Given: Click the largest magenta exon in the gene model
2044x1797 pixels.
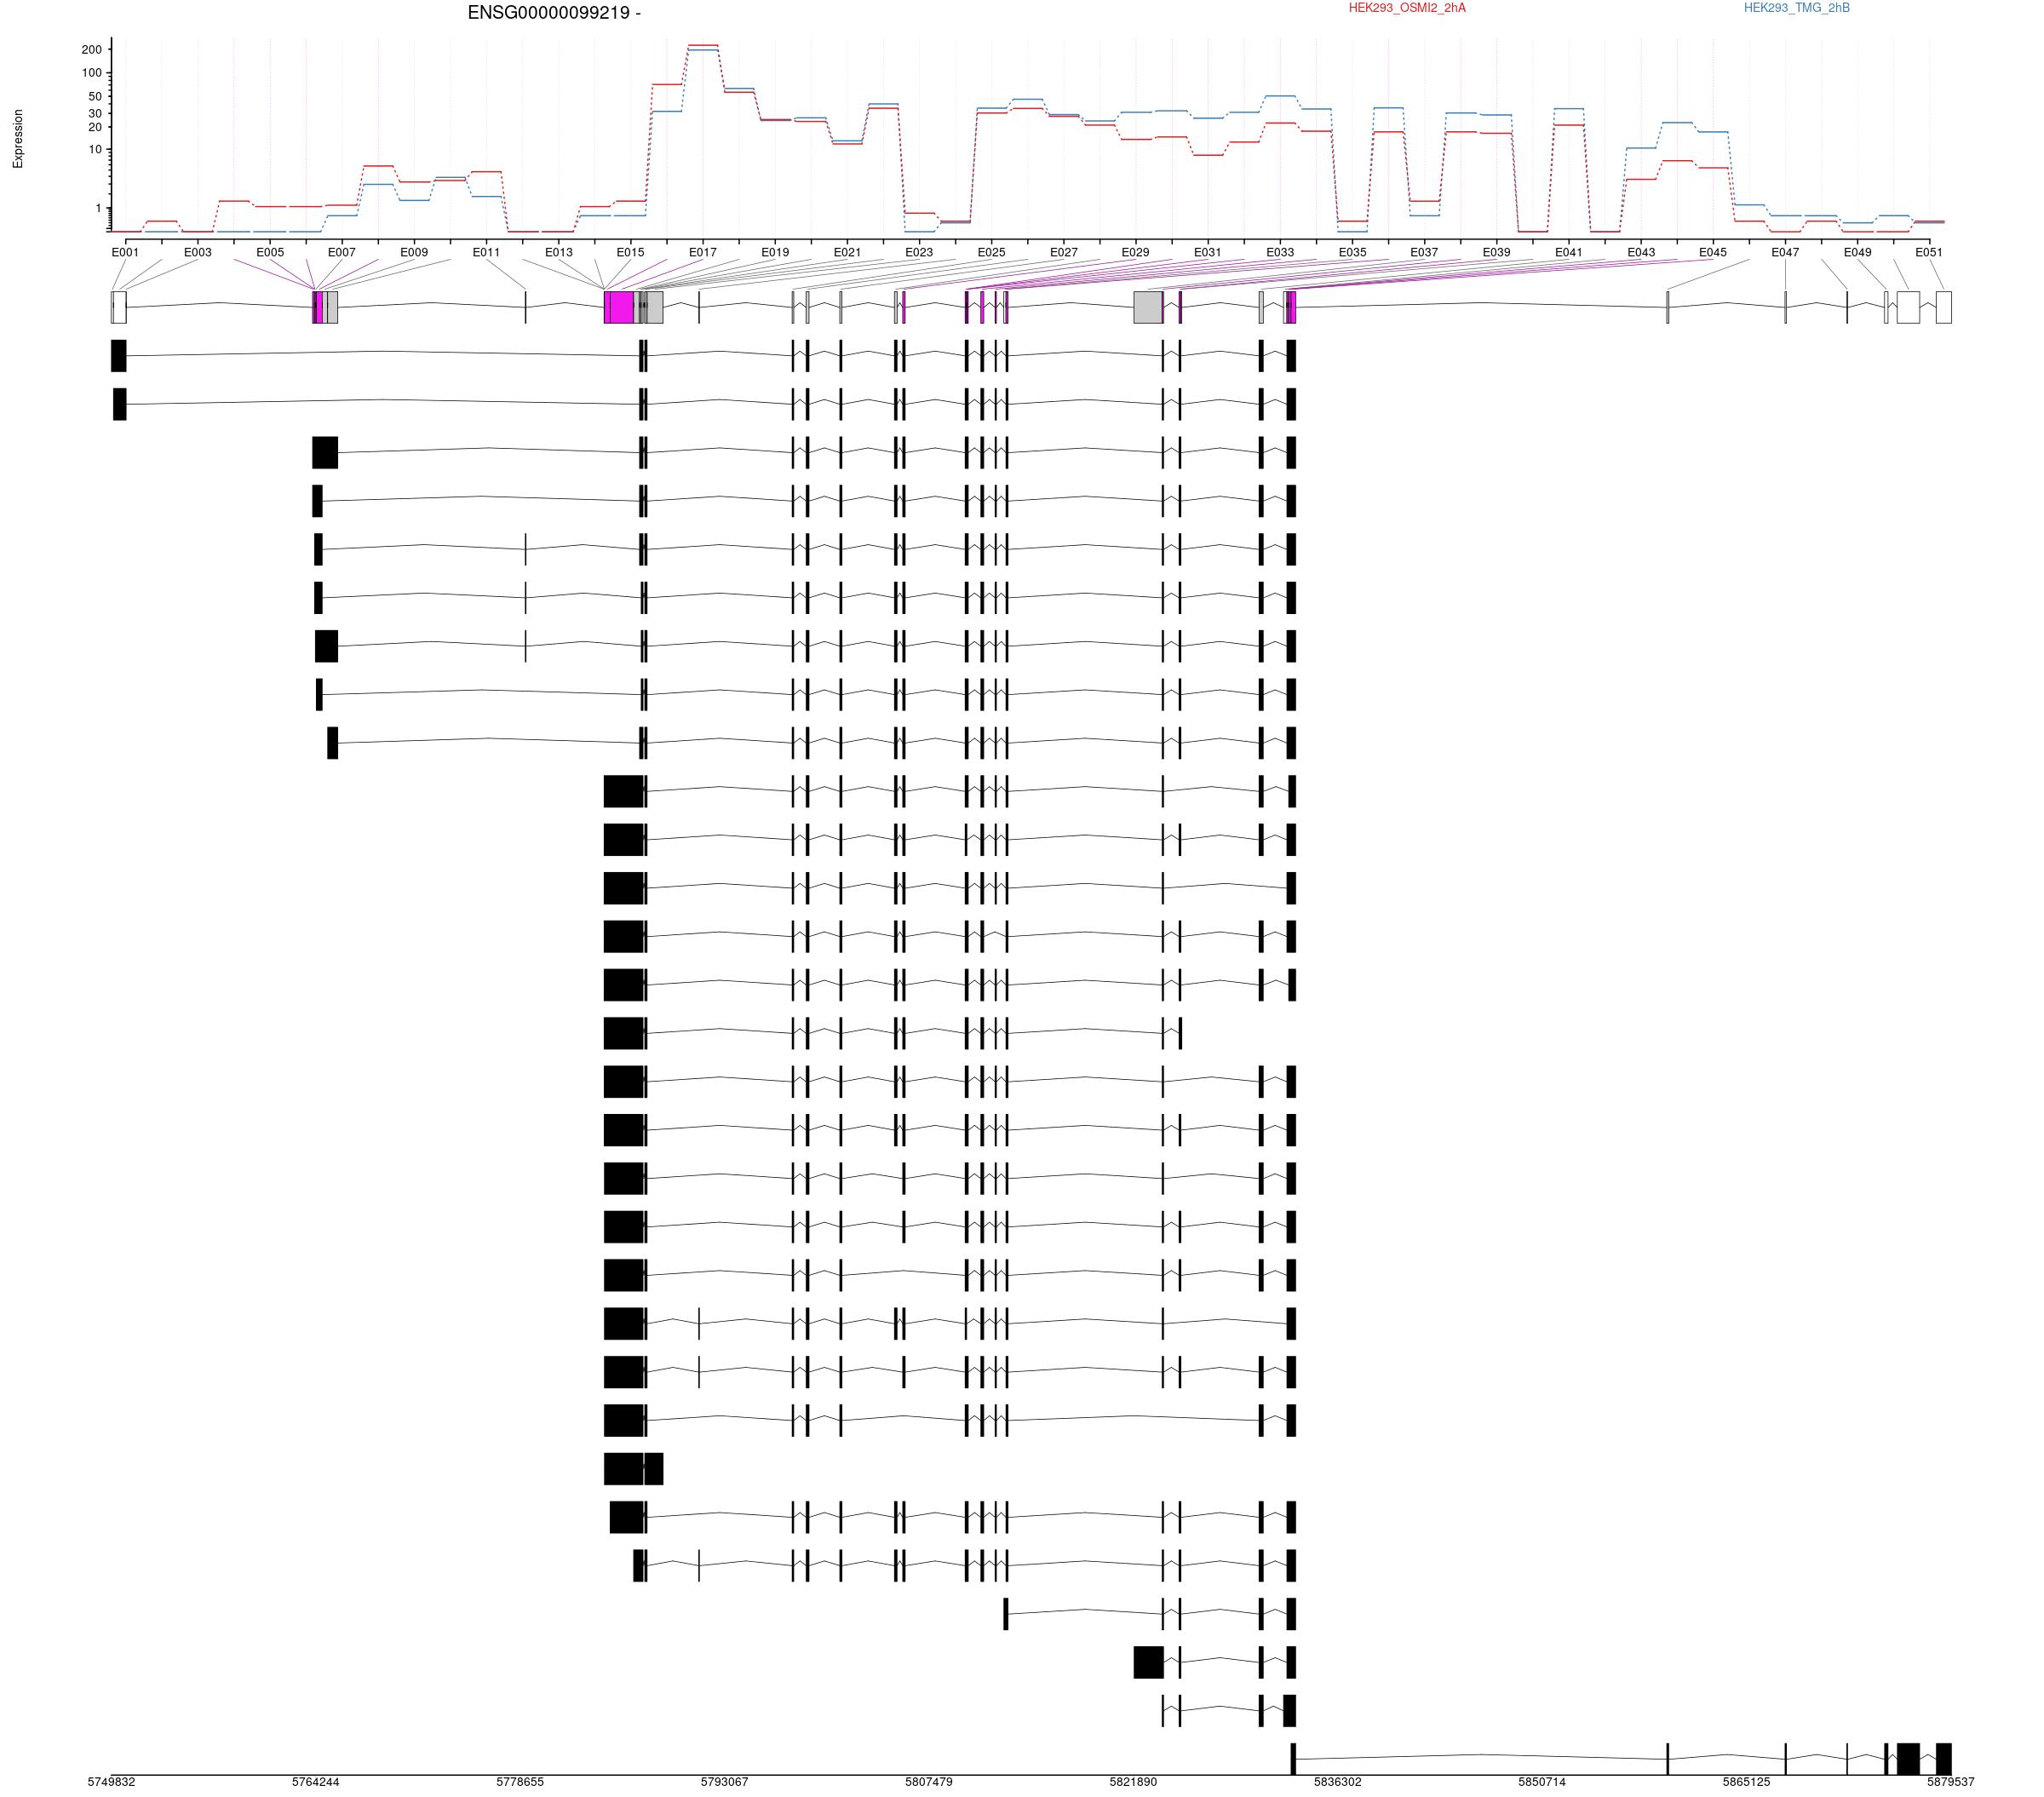Looking at the screenshot, I should pos(621,307).
